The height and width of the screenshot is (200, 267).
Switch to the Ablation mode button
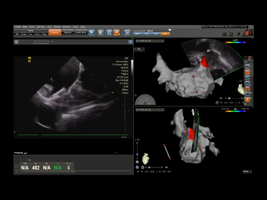[x=68, y=32]
